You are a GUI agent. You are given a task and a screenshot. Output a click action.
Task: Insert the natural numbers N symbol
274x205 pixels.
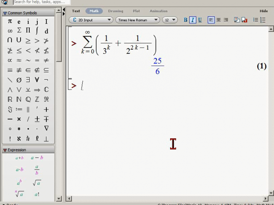point(19,99)
